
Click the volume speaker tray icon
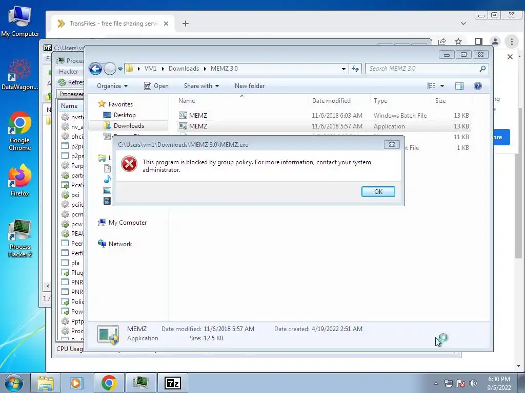coord(473,383)
